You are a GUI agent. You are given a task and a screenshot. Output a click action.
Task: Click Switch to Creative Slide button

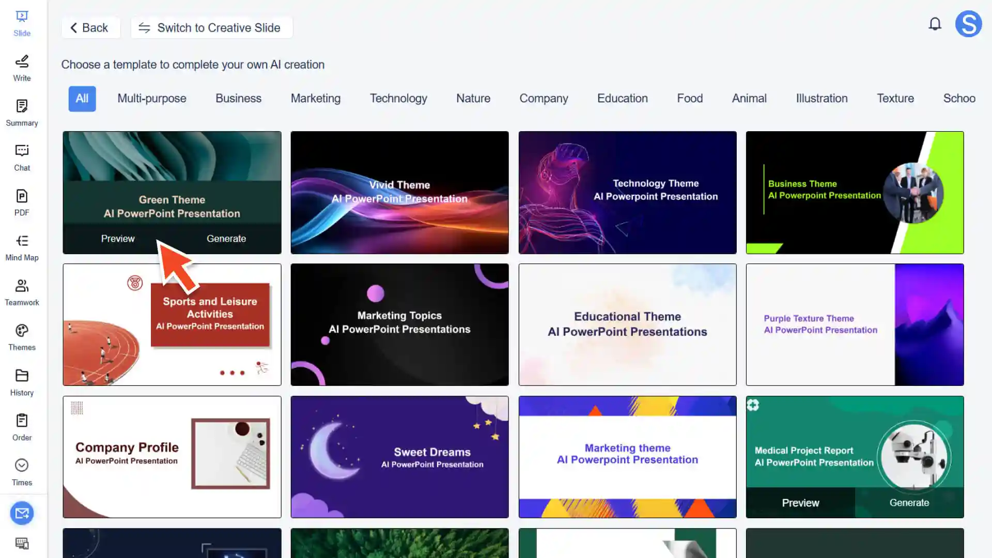click(x=211, y=28)
